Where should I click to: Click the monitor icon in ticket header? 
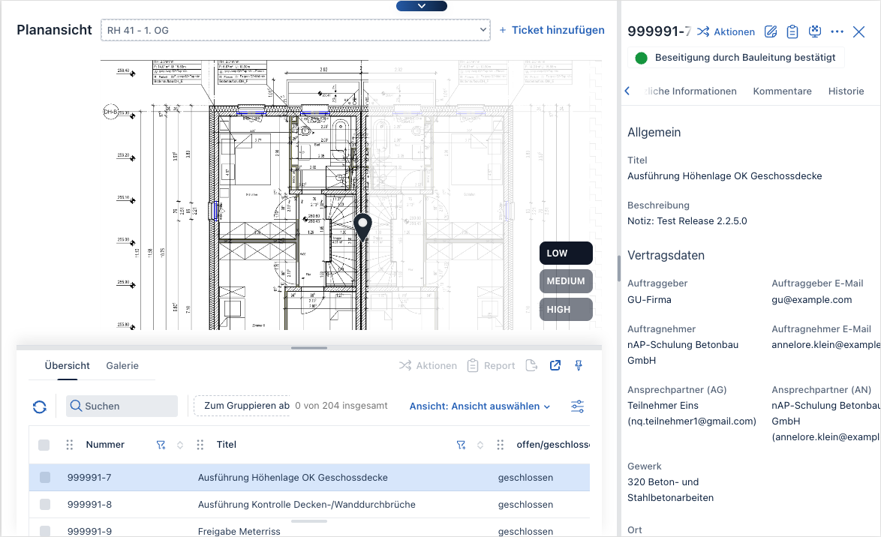click(x=815, y=31)
